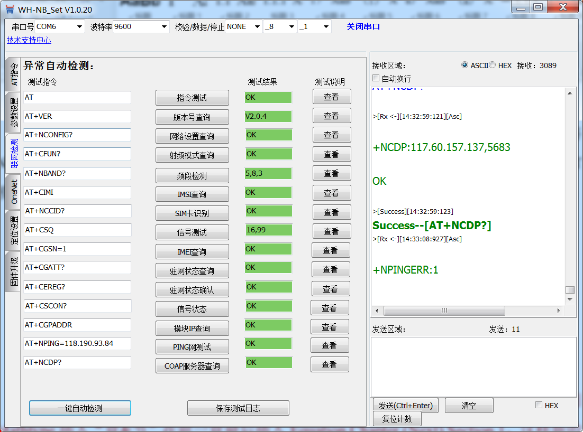This screenshot has width=583, height=432.
Task: Run the 指令测试 command test
Action: coord(192,97)
